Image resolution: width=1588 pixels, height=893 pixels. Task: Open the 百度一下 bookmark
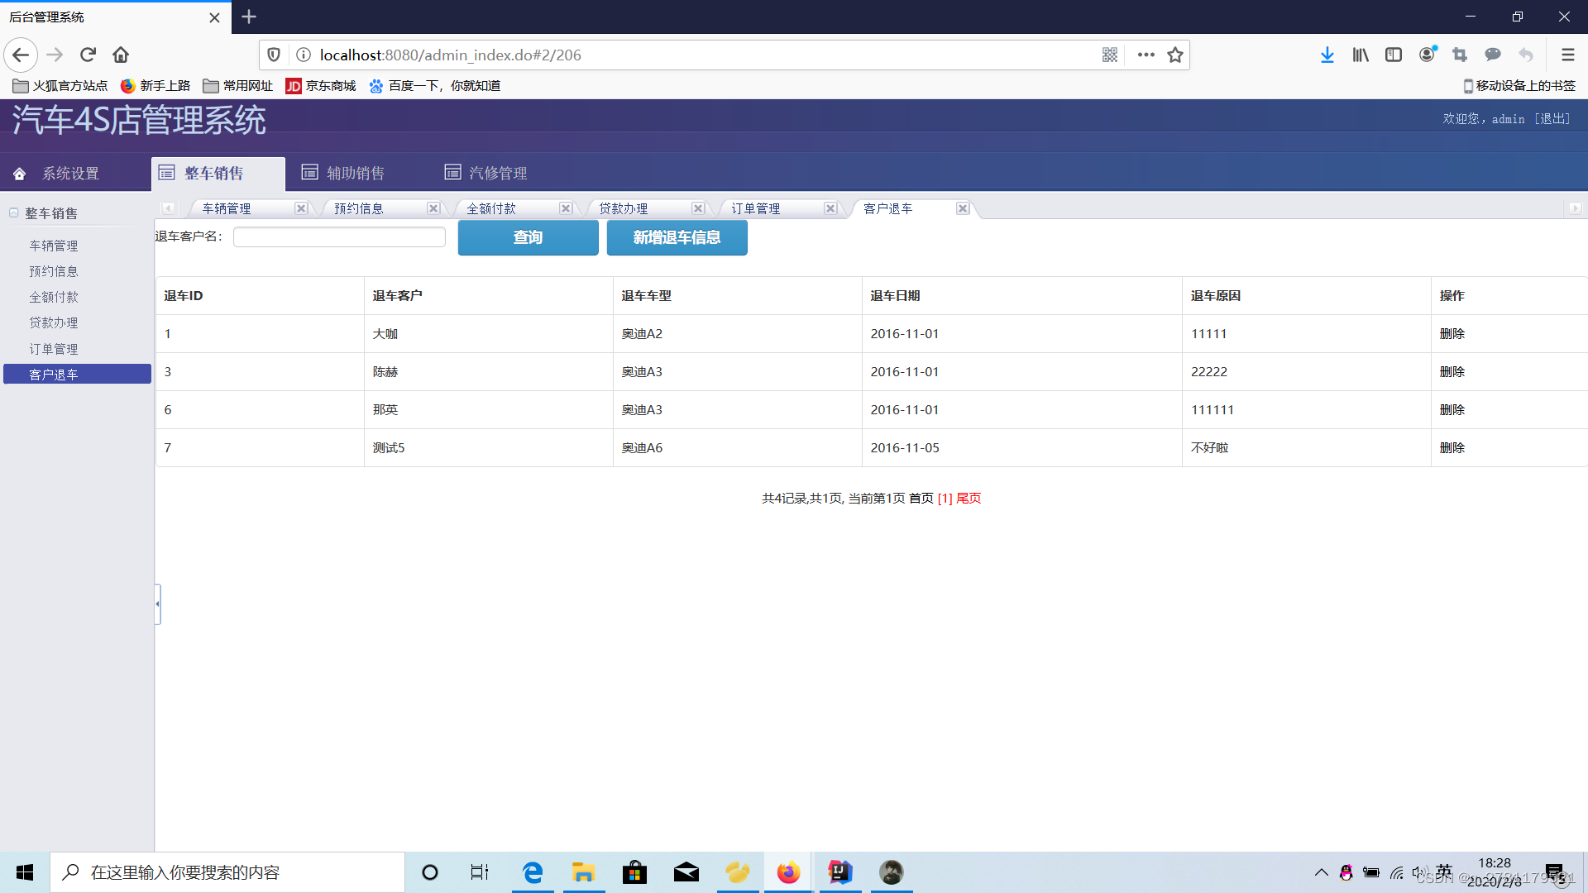point(435,86)
